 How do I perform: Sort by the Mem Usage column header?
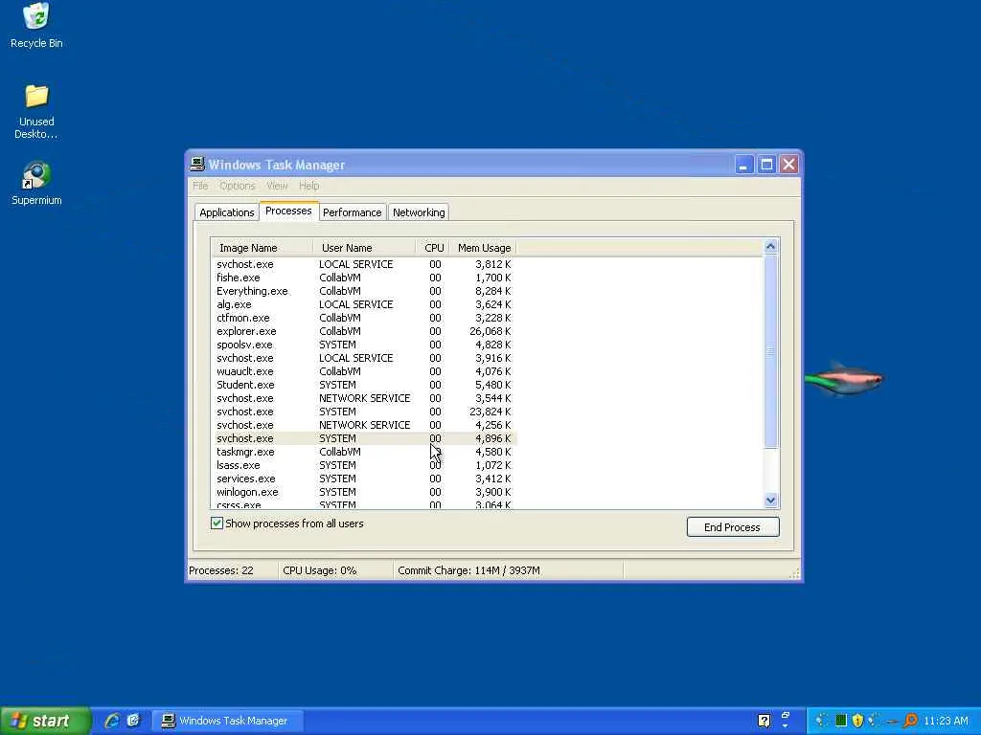484,248
